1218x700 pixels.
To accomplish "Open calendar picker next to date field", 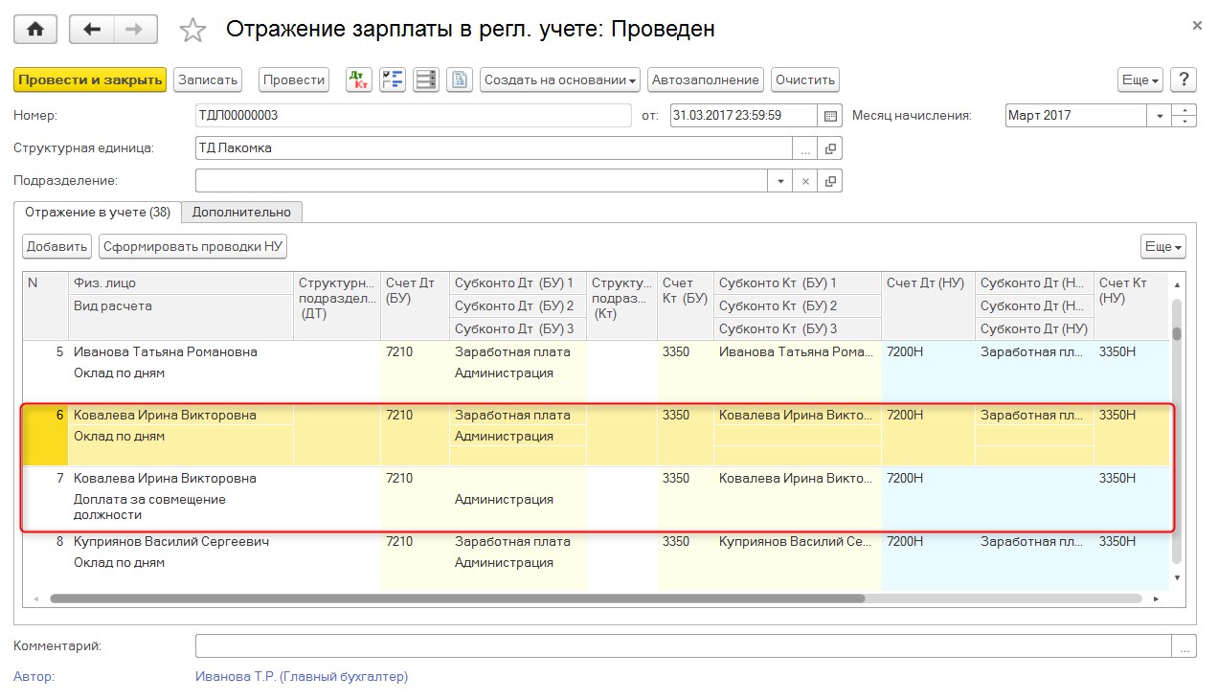I will [x=830, y=116].
